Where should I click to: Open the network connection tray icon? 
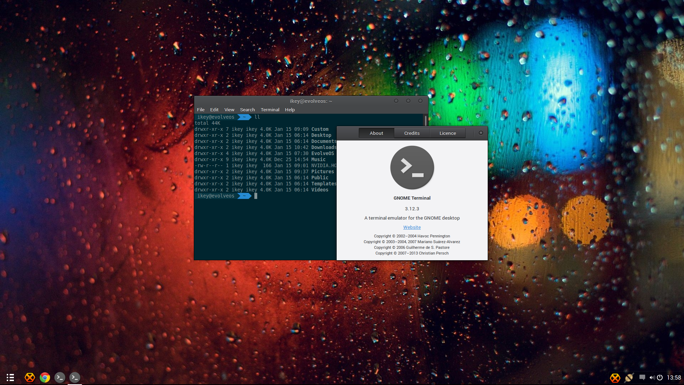[x=629, y=378]
